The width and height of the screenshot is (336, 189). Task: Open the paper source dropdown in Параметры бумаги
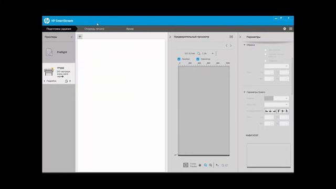[281, 98]
